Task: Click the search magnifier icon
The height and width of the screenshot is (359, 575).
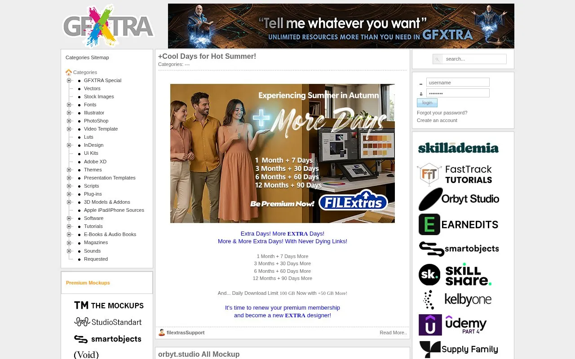Action: click(x=438, y=59)
